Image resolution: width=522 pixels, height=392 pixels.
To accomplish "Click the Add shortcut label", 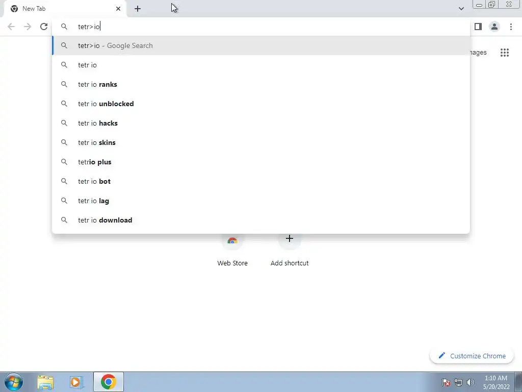I will pyautogui.click(x=290, y=263).
